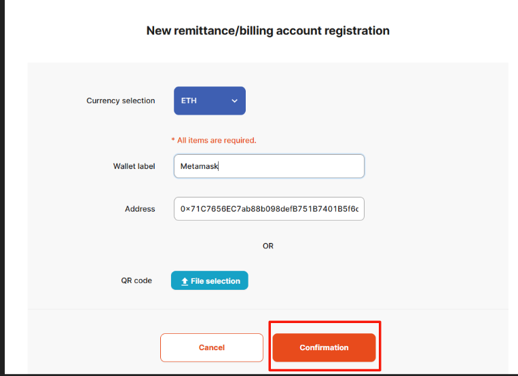The height and width of the screenshot is (376, 518).
Task: Click the Metamask text in Wallet label
Action: (x=199, y=166)
